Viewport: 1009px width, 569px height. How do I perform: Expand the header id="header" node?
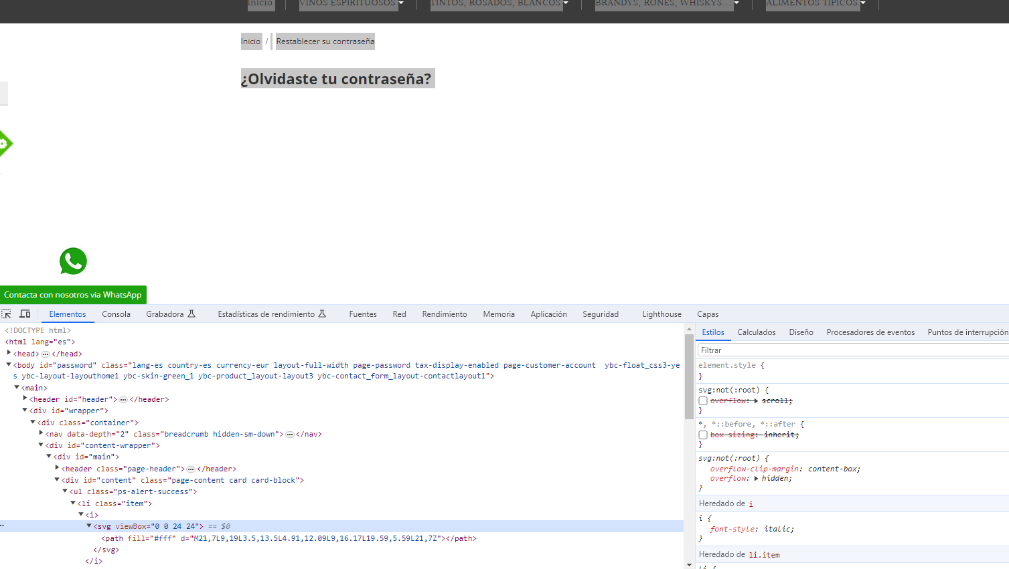(25, 399)
